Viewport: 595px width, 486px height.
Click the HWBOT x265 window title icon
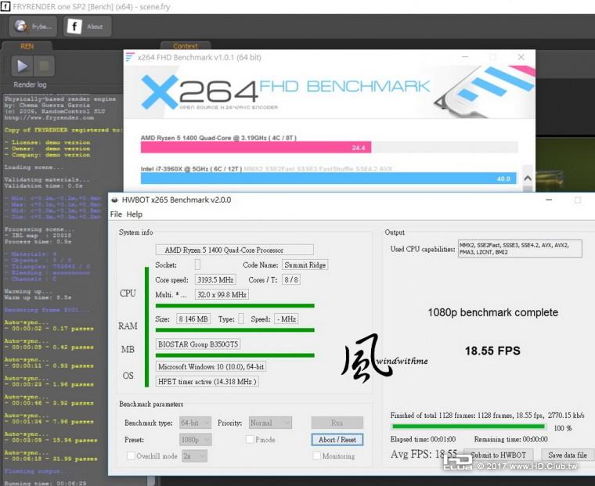(x=114, y=200)
